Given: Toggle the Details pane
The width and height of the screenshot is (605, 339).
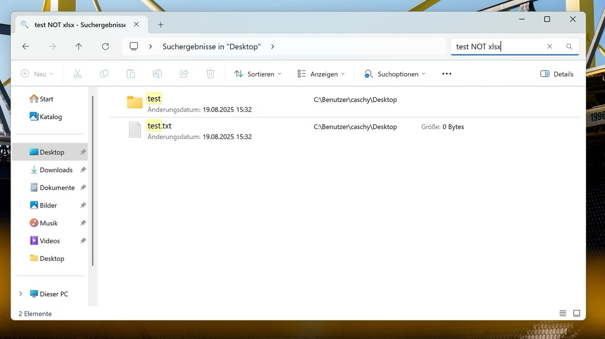Looking at the screenshot, I should (x=557, y=74).
